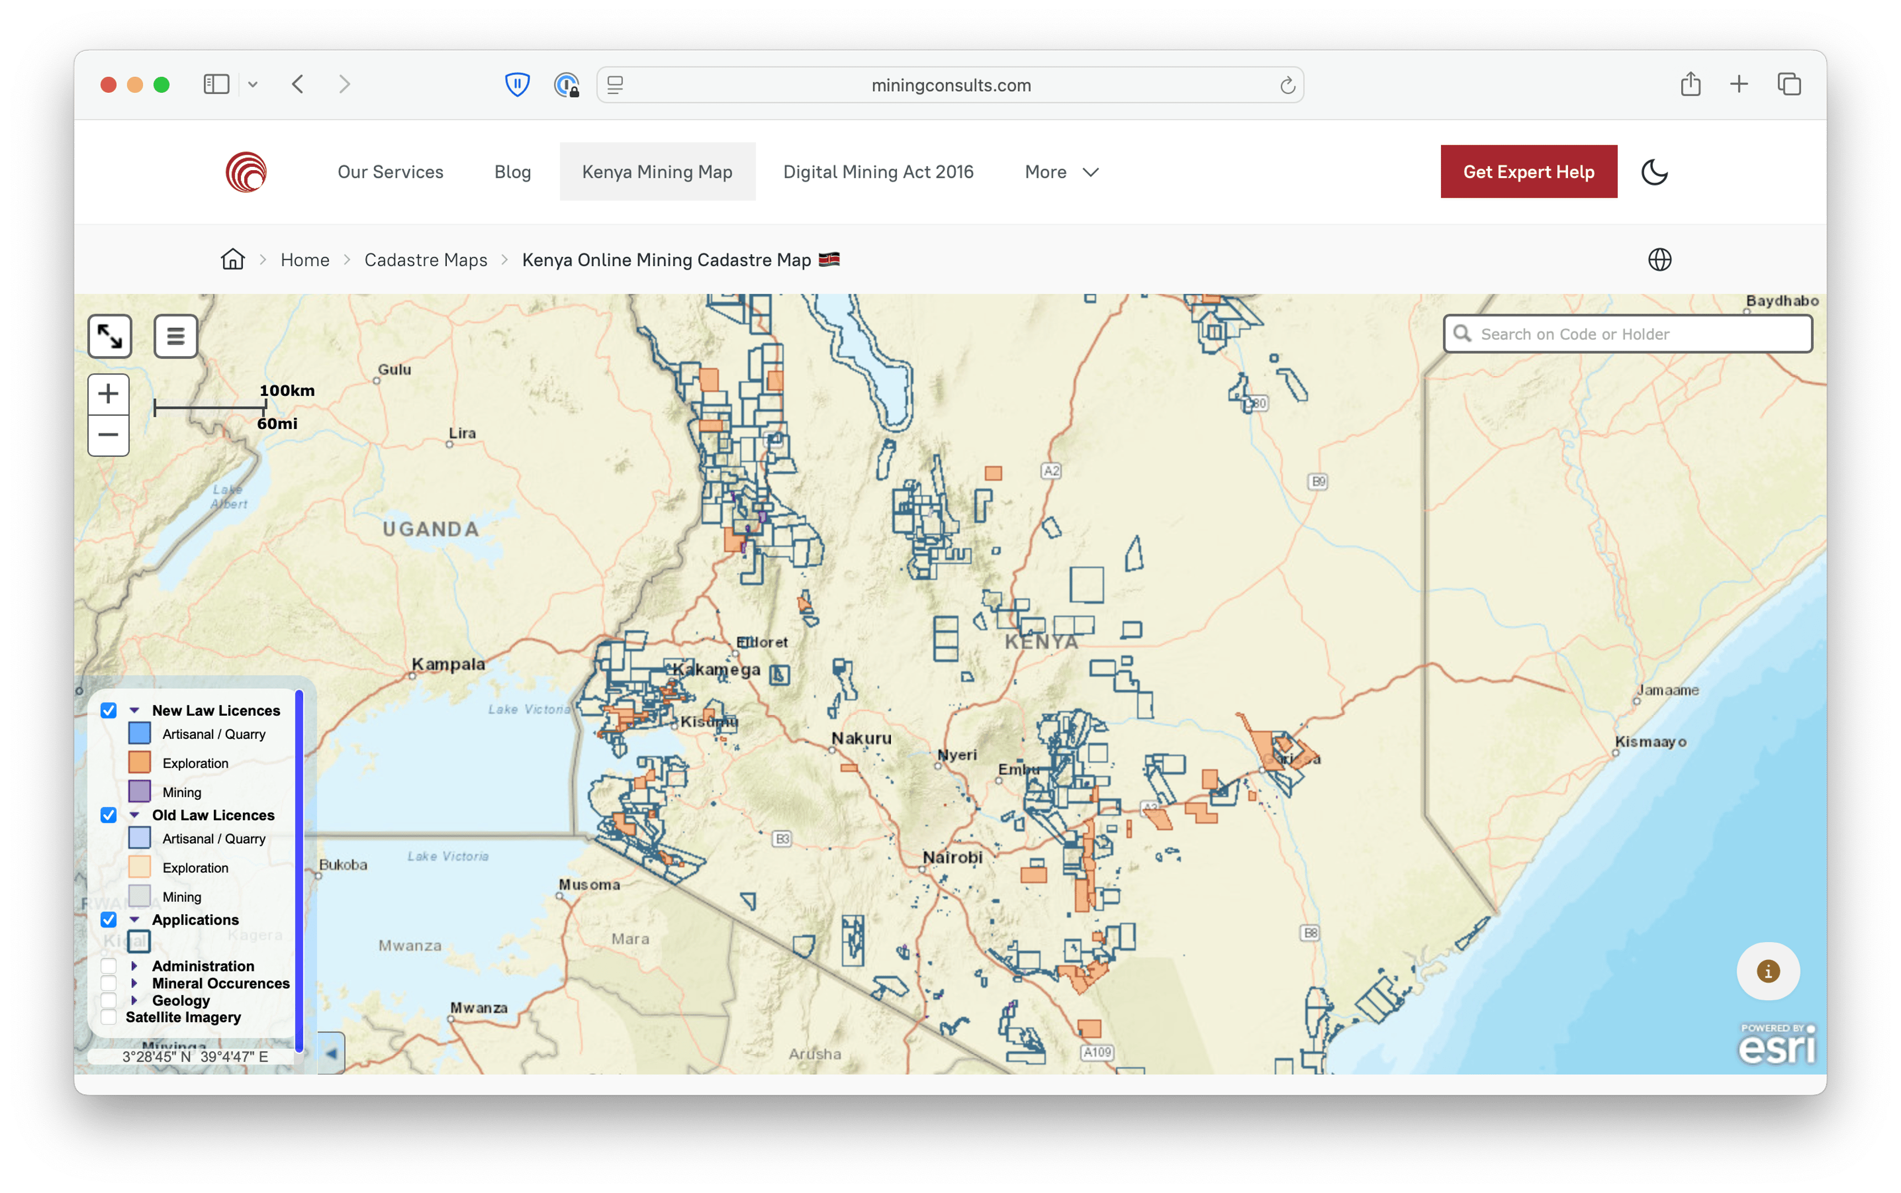
Task: Go forward in browser history
Action: click(x=344, y=83)
